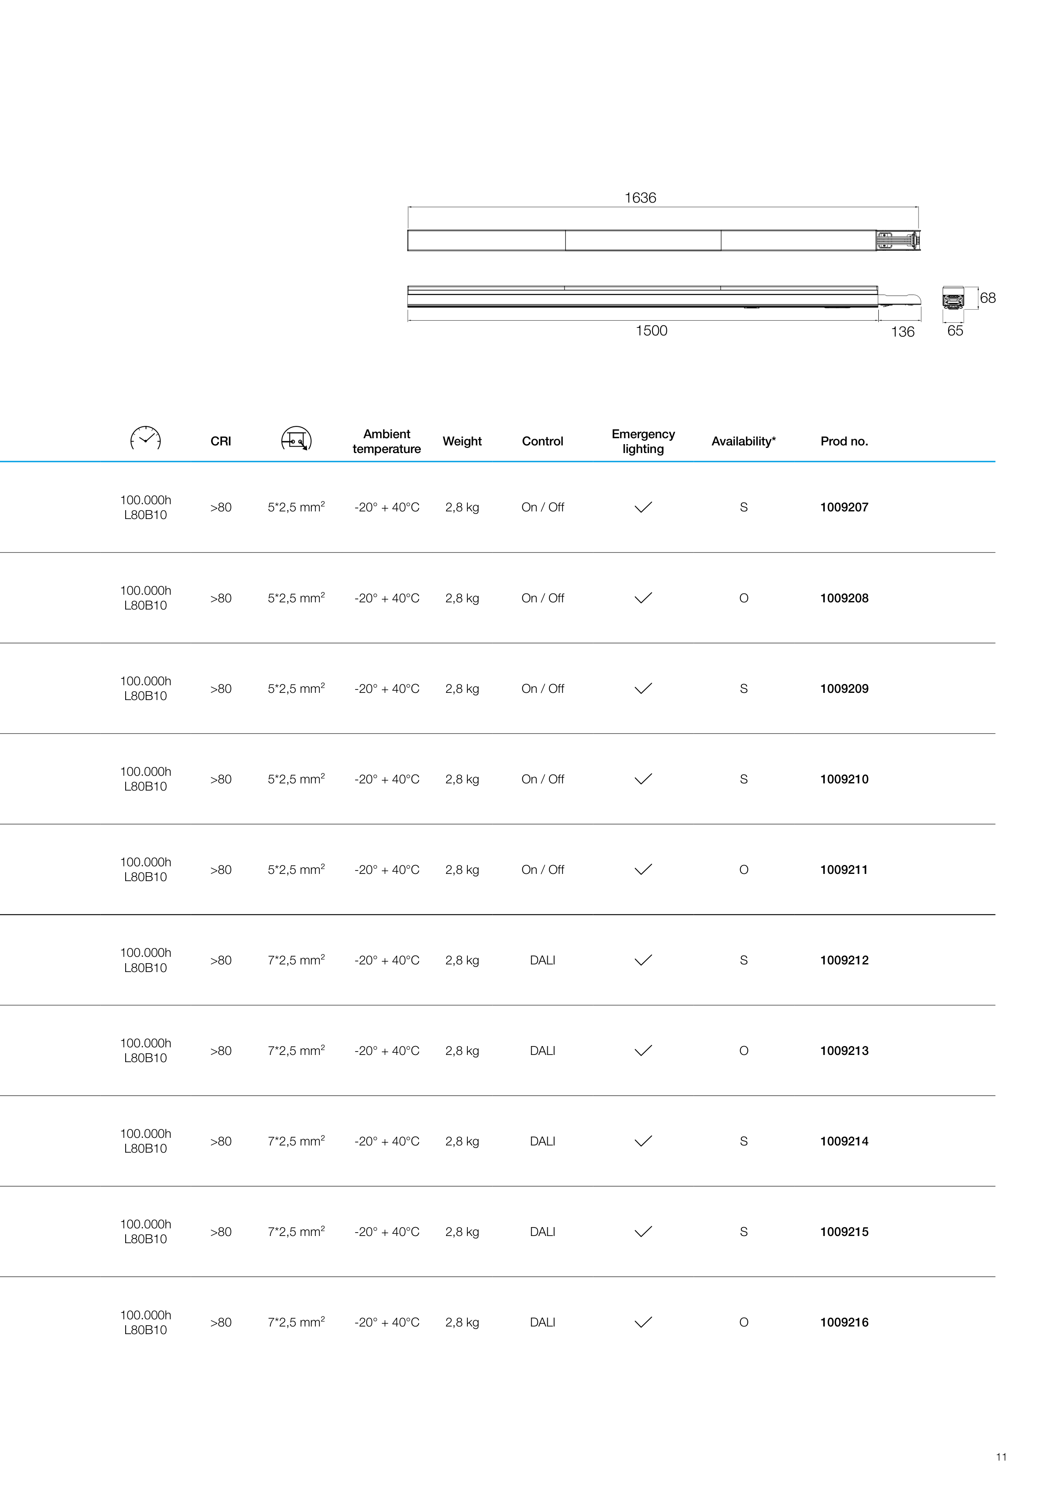1056x1494 pixels.
Task: Select product number 1009210
Action: click(844, 779)
